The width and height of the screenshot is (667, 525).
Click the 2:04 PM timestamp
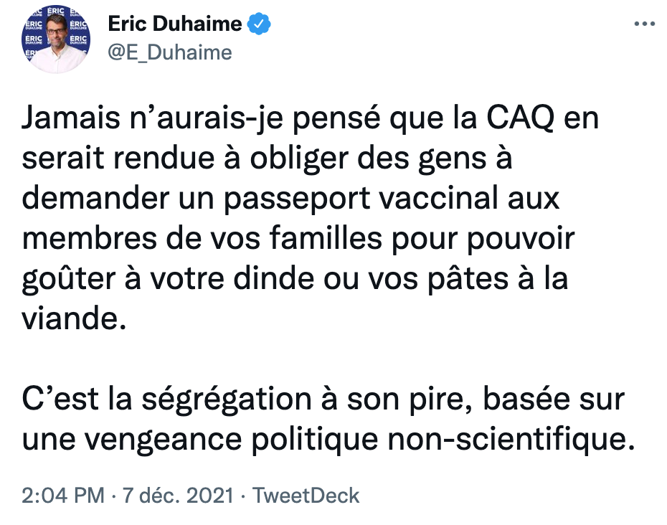[x=63, y=496]
